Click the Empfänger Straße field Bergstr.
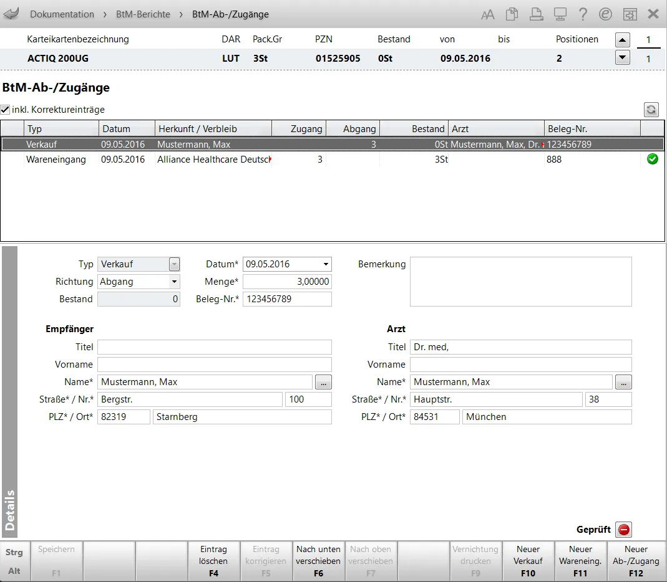The height and width of the screenshot is (582, 667). 190,399
